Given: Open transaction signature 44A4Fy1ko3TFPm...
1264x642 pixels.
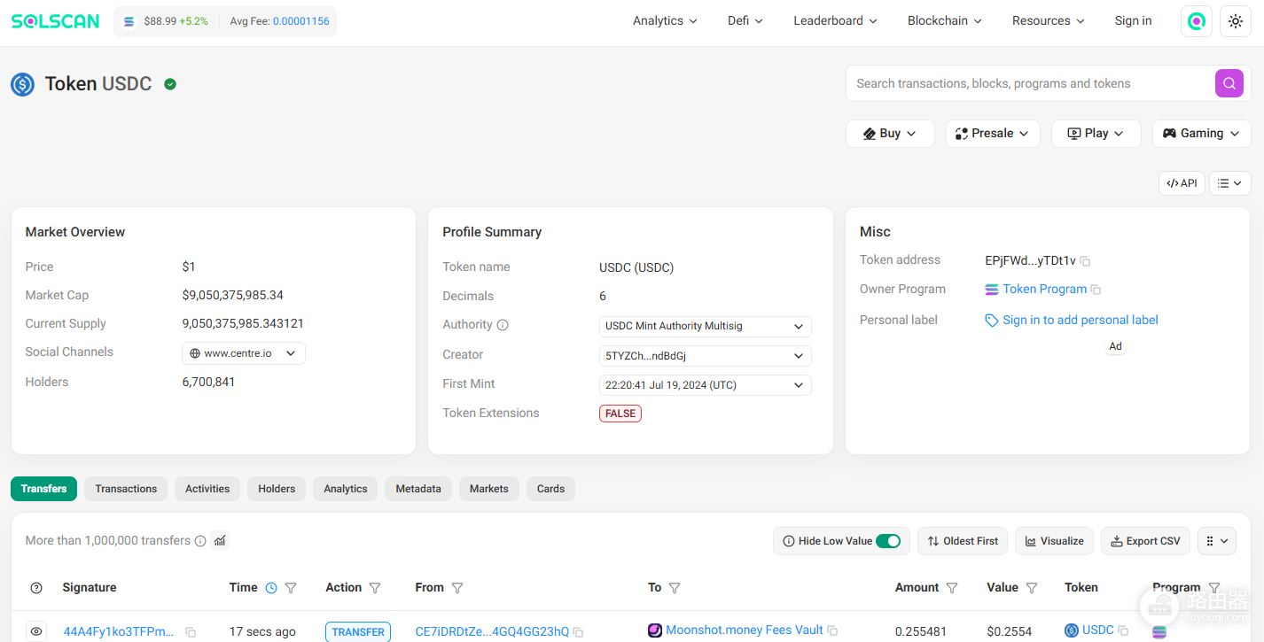Looking at the screenshot, I should 119,632.
